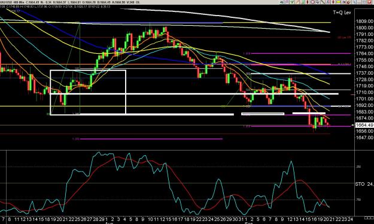Select the yellow rectangle drawing tool
The width and height of the screenshot is (374, 224).
[338, 2]
